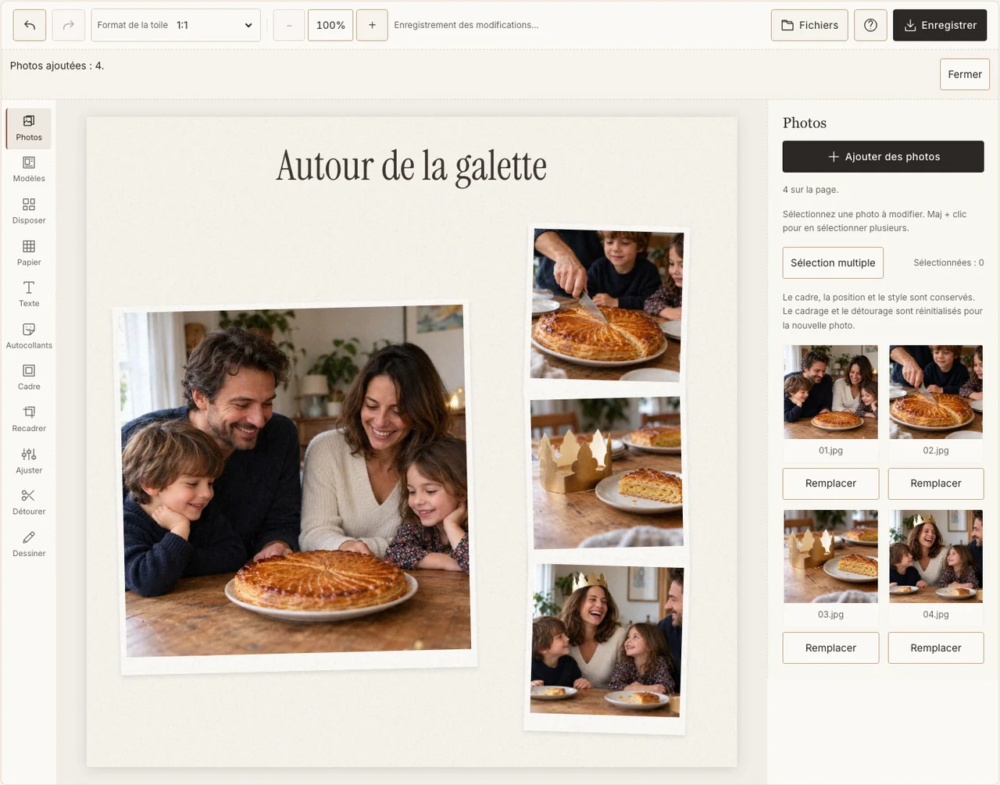Click the undo arrow button
The image size is (1000, 785).
(x=30, y=25)
